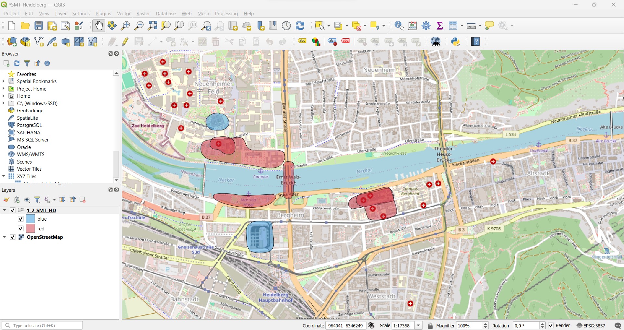
Task: Select the Pan Map tool
Action: pyautogui.click(x=98, y=26)
